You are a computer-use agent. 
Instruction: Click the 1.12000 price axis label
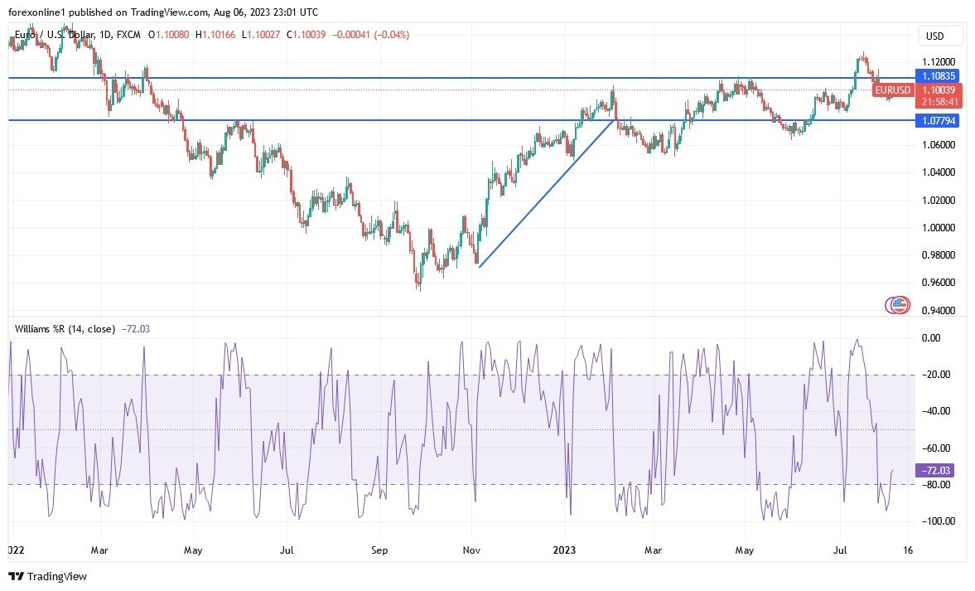coord(938,61)
